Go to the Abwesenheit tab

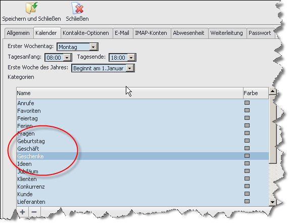188,33
